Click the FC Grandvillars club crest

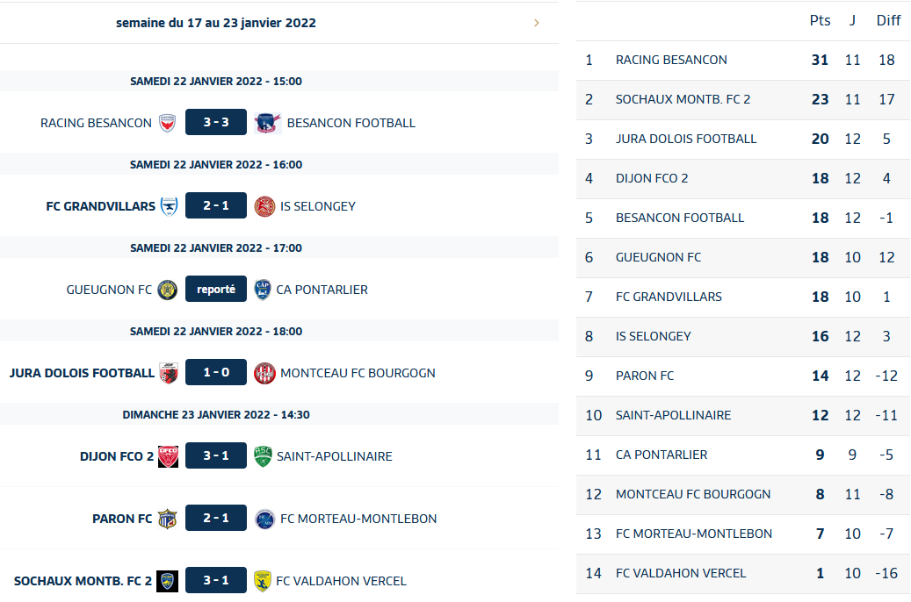tap(170, 206)
